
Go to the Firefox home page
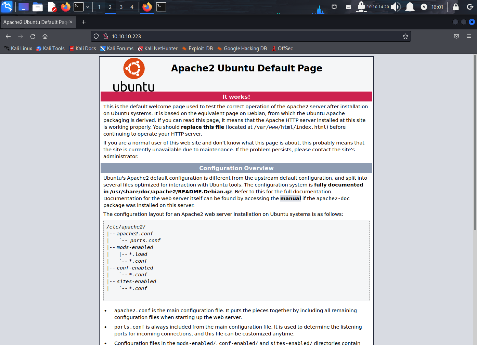(x=45, y=36)
